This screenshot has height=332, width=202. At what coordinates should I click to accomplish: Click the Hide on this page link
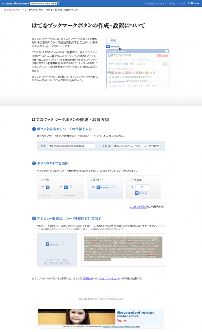click(132, 326)
